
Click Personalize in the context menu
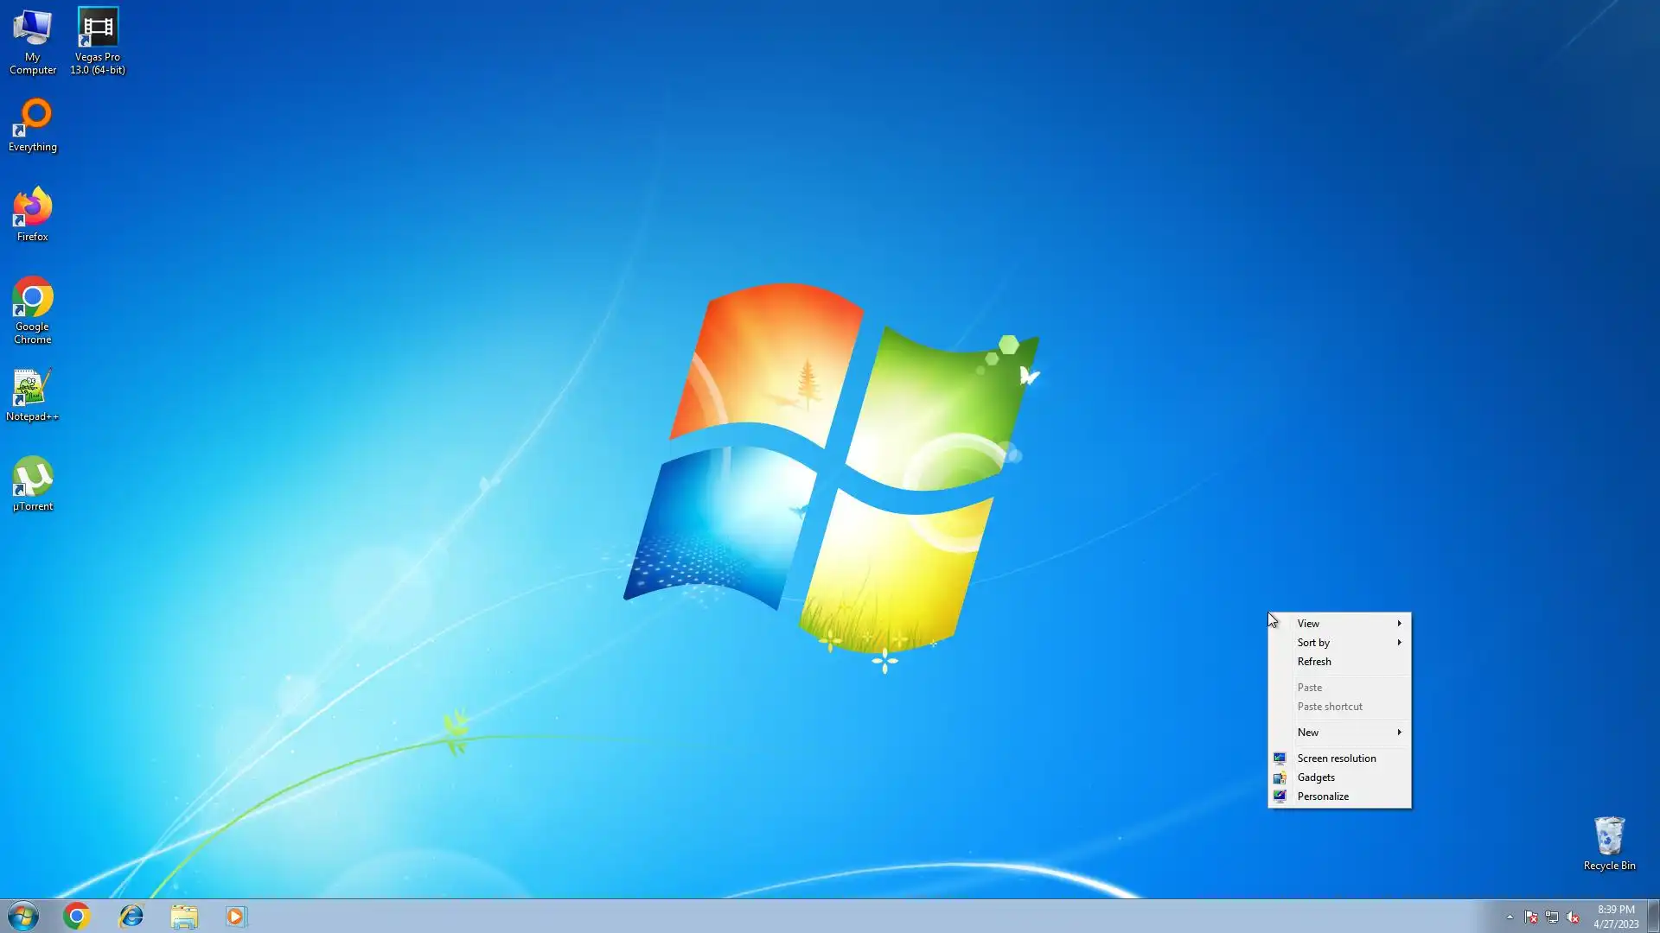[1323, 797]
